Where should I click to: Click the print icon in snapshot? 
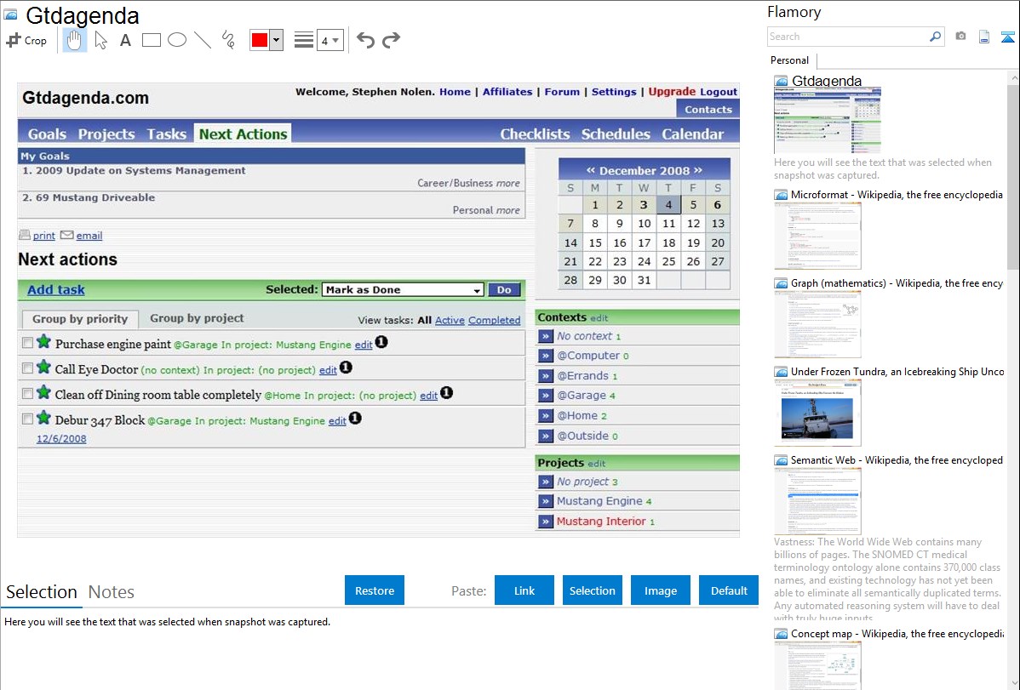[x=25, y=235]
